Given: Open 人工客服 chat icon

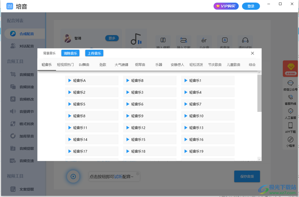Looking at the screenshot, I should tap(291, 111).
